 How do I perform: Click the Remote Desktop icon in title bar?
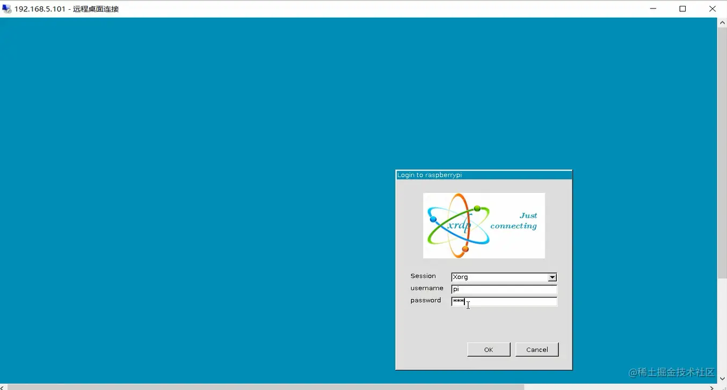(x=7, y=9)
